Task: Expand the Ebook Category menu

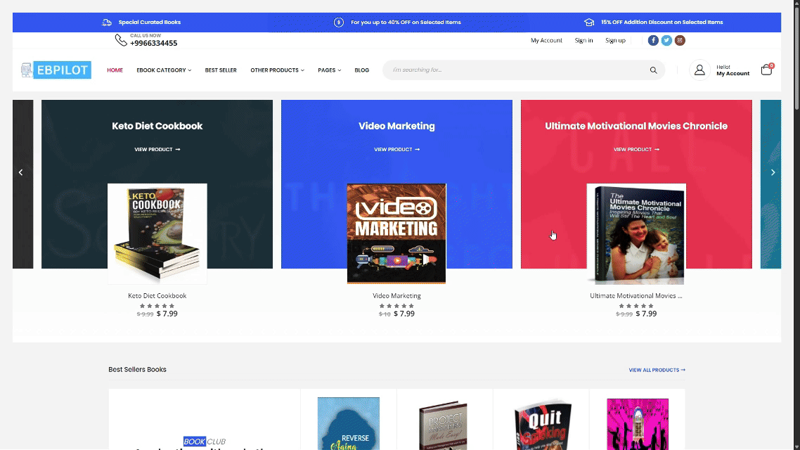Action: click(x=164, y=70)
